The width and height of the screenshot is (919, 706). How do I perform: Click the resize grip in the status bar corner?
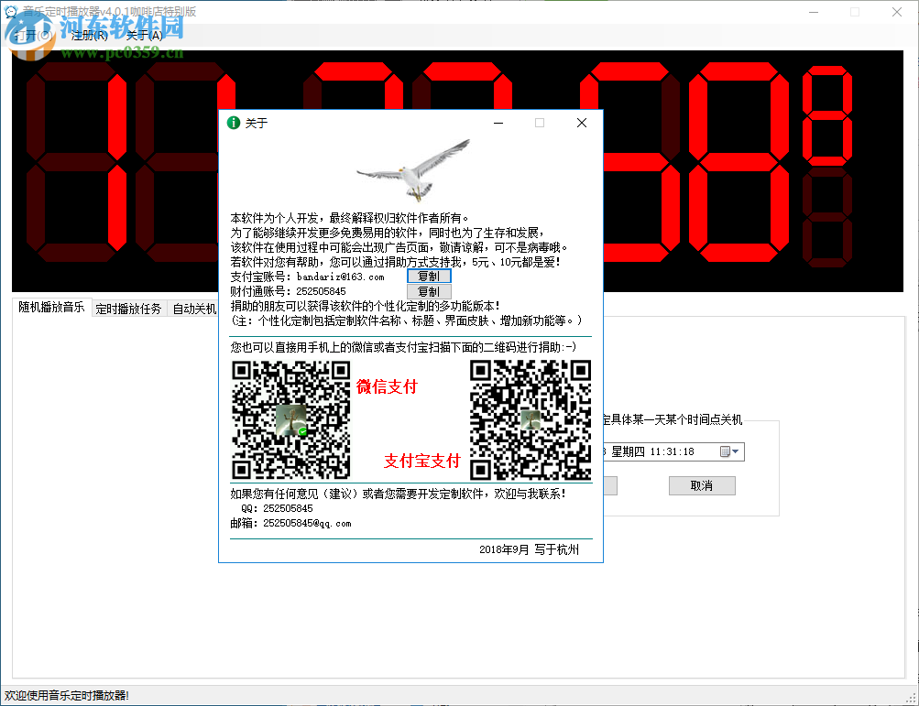[912, 698]
